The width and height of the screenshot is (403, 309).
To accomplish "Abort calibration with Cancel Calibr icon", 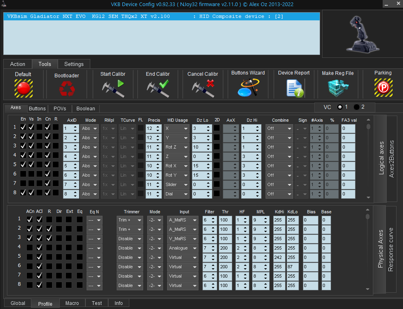I will click(203, 88).
